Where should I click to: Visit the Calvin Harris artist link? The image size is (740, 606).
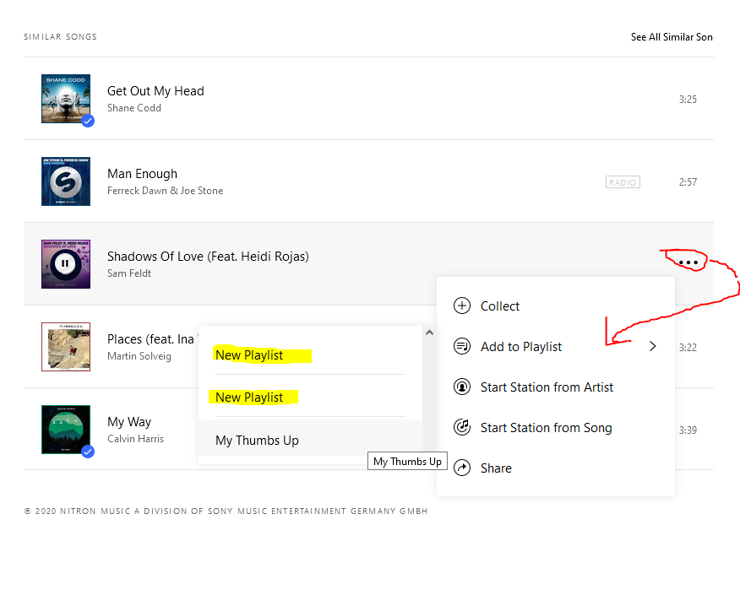[135, 439]
